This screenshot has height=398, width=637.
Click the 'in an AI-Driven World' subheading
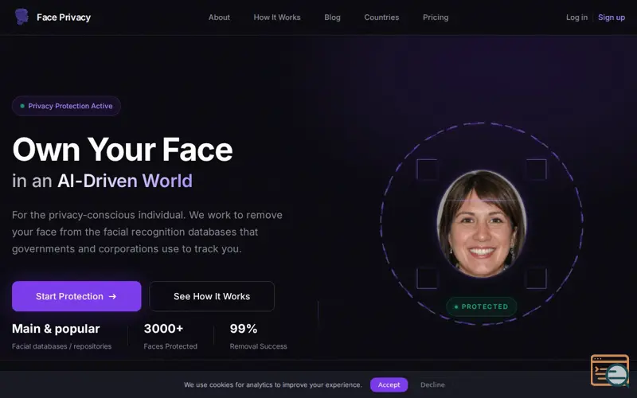point(102,181)
